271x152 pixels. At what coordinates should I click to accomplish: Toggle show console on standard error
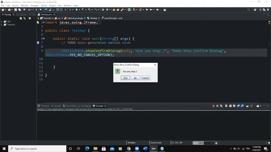242,106
